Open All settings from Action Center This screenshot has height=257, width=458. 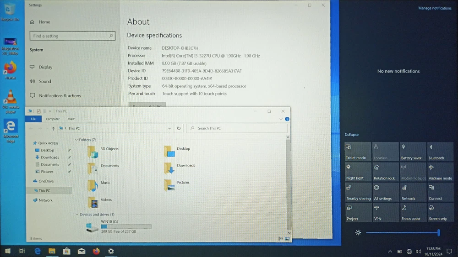[385, 192]
